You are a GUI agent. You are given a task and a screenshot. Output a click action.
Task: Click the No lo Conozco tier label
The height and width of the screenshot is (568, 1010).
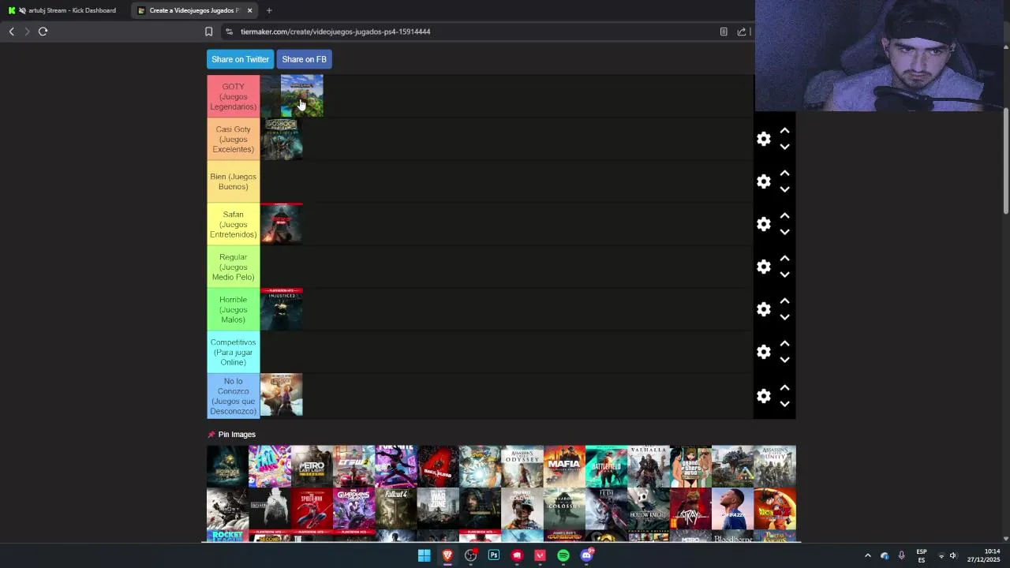coord(233,396)
